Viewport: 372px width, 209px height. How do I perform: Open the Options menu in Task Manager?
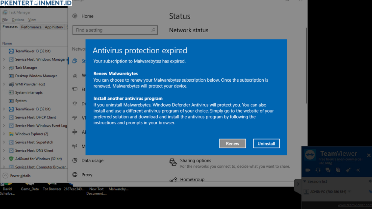pyautogui.click(x=18, y=20)
